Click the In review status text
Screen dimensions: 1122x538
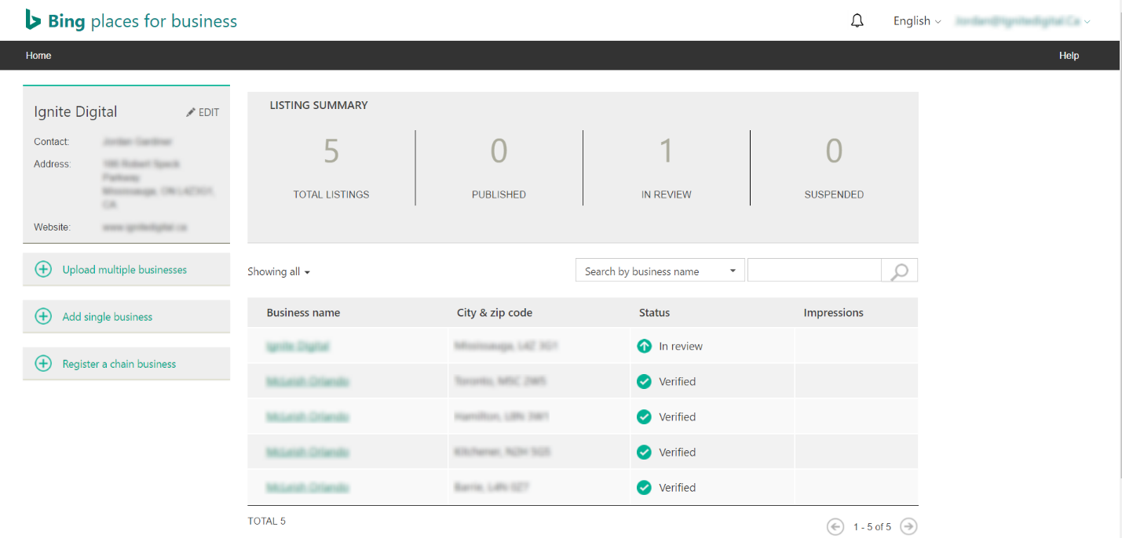[681, 346]
